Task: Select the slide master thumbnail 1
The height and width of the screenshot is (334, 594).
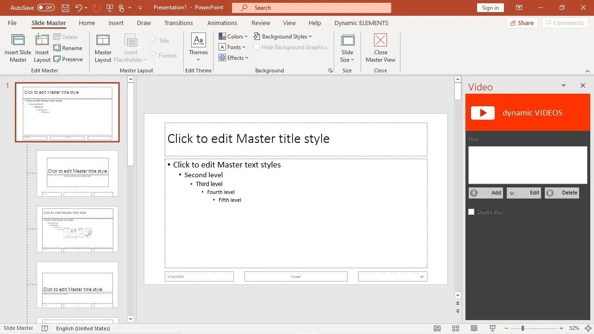Action: point(67,112)
